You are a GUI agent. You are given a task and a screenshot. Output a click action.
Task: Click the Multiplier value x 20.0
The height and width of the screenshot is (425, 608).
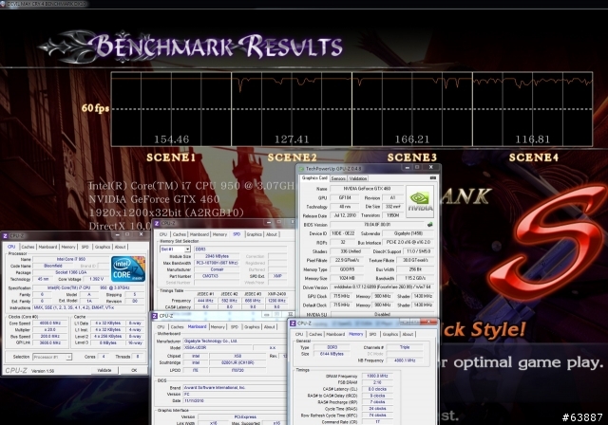(50, 330)
